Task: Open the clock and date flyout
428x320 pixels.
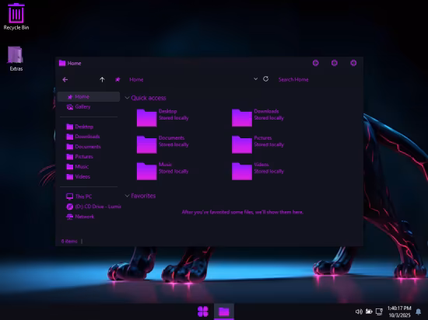Action: click(399, 311)
